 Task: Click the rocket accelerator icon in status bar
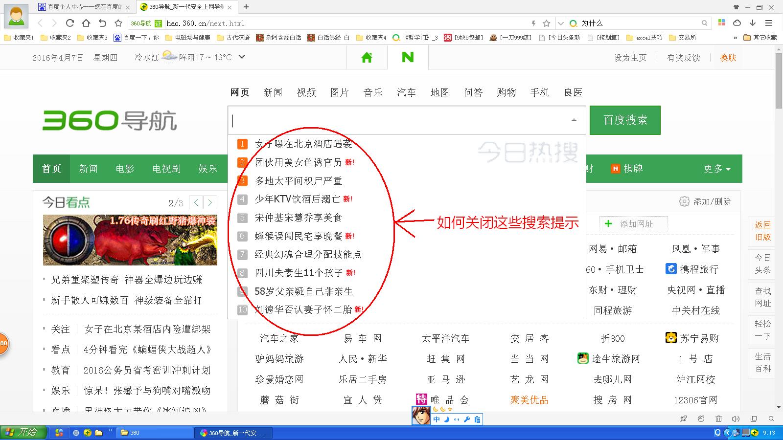pos(684,419)
